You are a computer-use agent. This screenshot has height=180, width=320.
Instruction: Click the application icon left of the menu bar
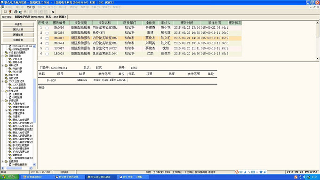[x=2, y=7]
